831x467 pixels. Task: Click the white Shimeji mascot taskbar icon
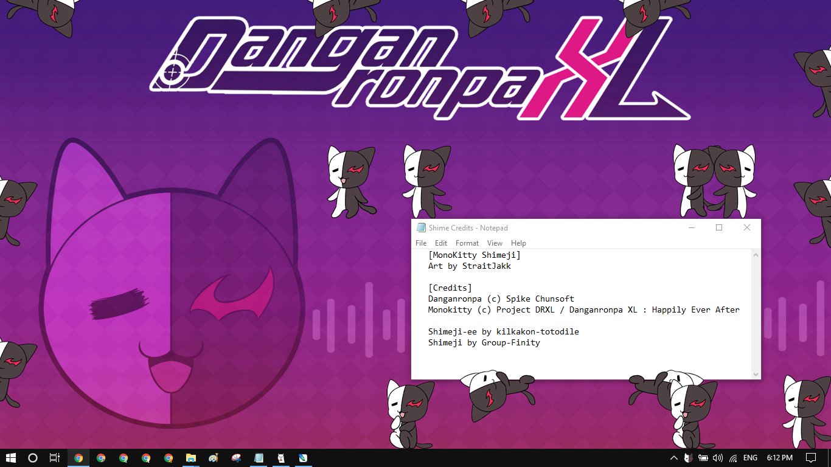[x=281, y=458]
